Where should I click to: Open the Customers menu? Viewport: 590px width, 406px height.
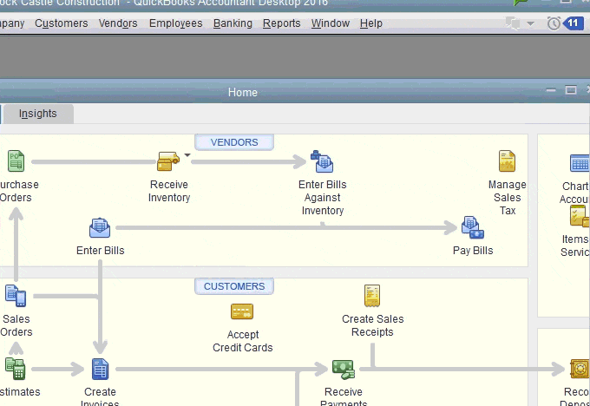pos(62,23)
